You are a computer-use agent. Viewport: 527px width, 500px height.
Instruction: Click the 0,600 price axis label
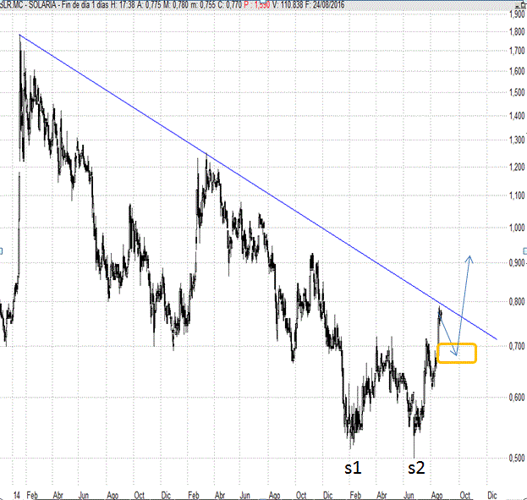517,398
